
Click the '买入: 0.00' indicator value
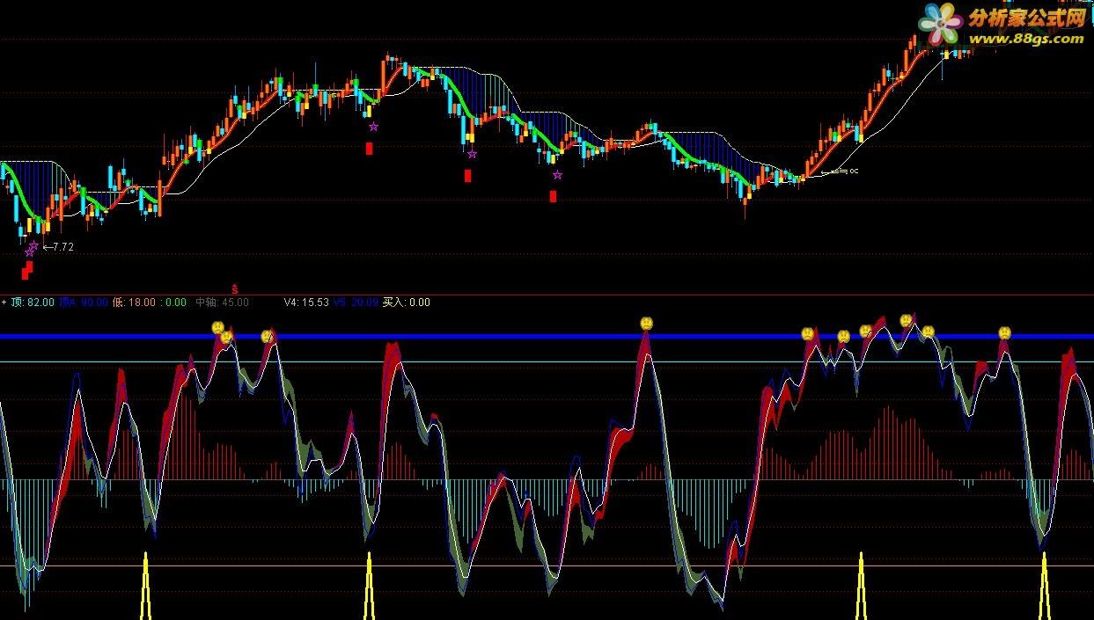[407, 303]
